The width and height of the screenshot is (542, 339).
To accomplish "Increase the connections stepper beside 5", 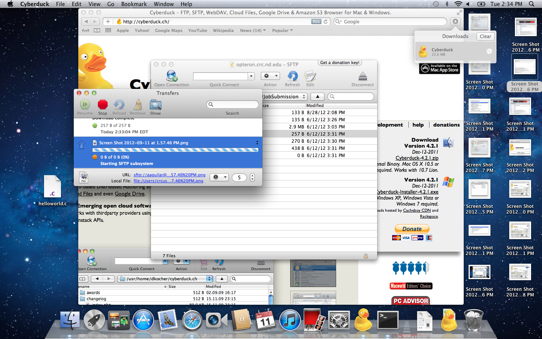I will [252, 176].
